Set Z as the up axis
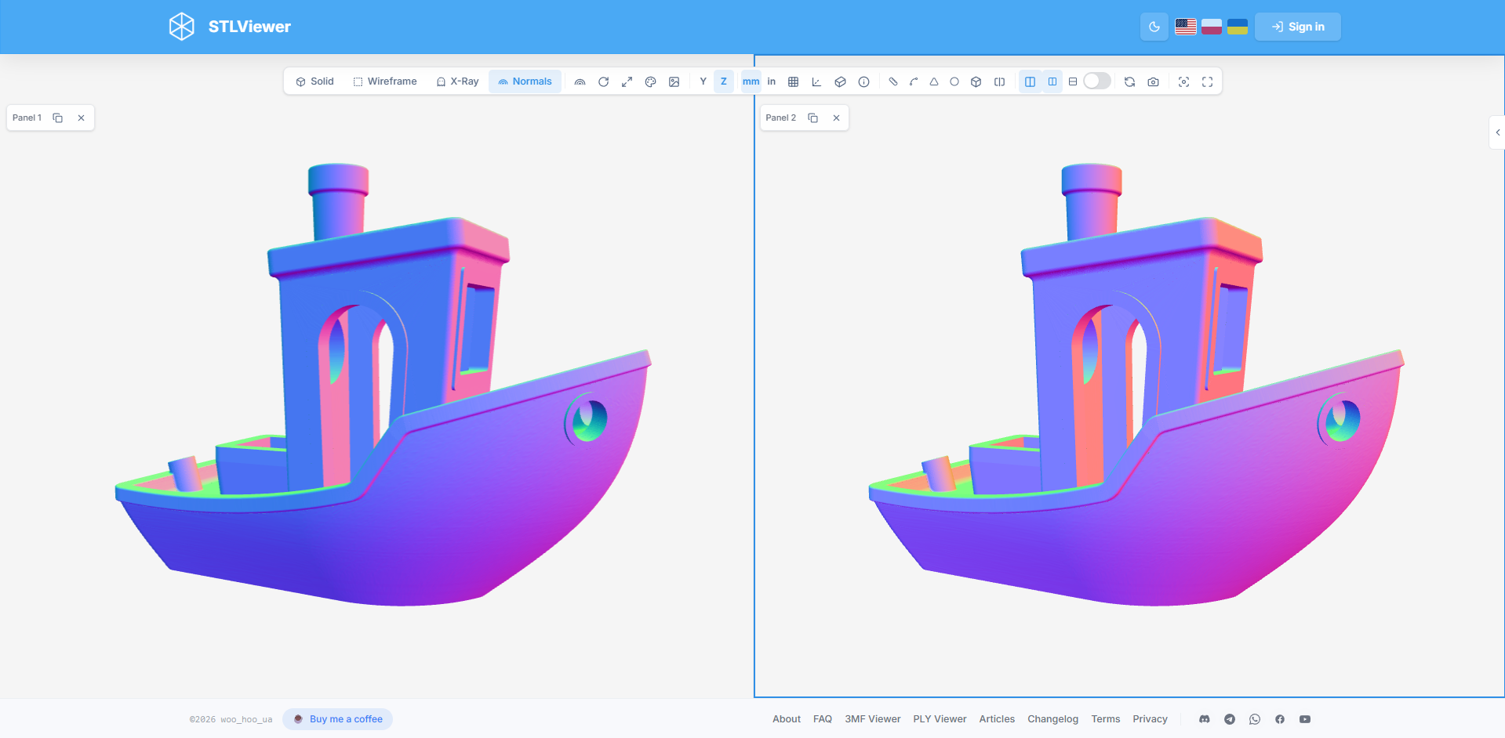This screenshot has width=1505, height=738. coord(724,81)
